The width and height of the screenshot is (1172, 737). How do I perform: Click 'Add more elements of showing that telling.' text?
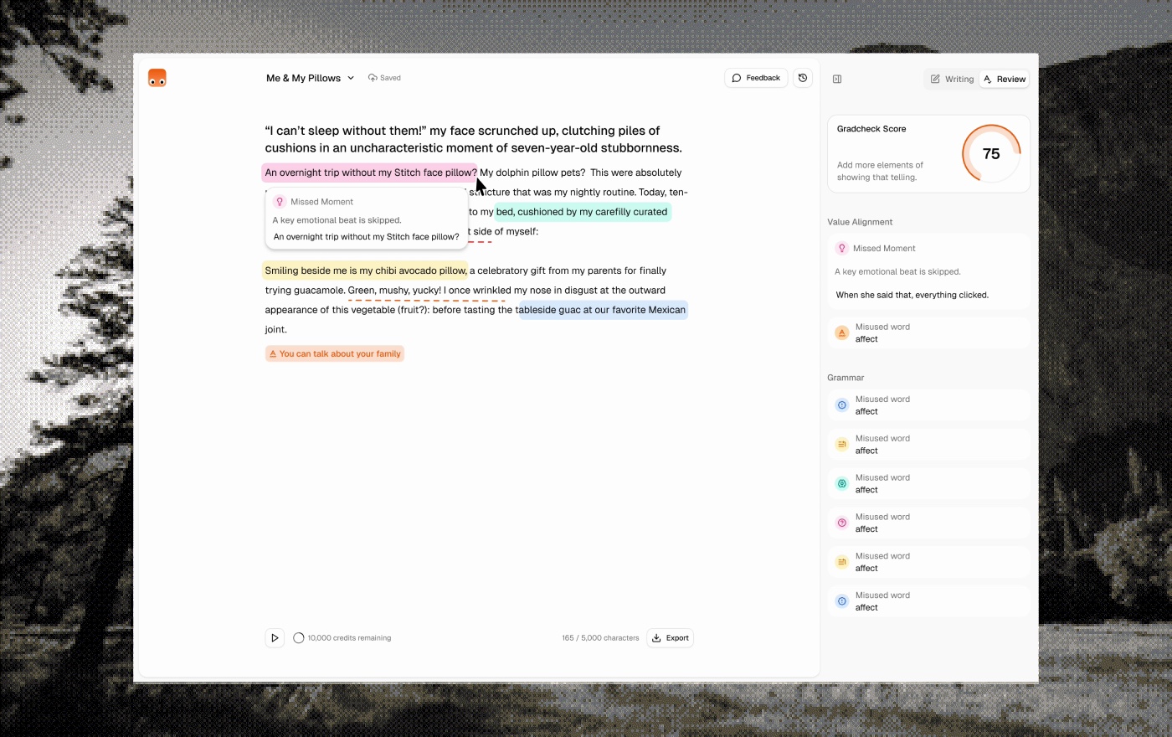pyautogui.click(x=880, y=171)
